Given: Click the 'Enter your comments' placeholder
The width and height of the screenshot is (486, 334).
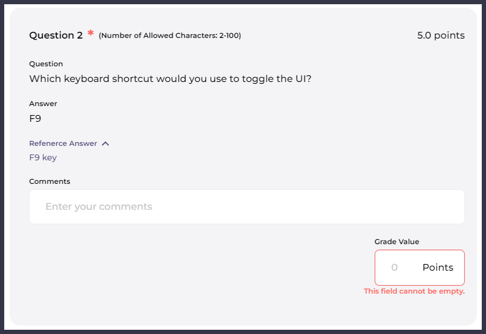Looking at the screenshot, I should click(99, 207).
